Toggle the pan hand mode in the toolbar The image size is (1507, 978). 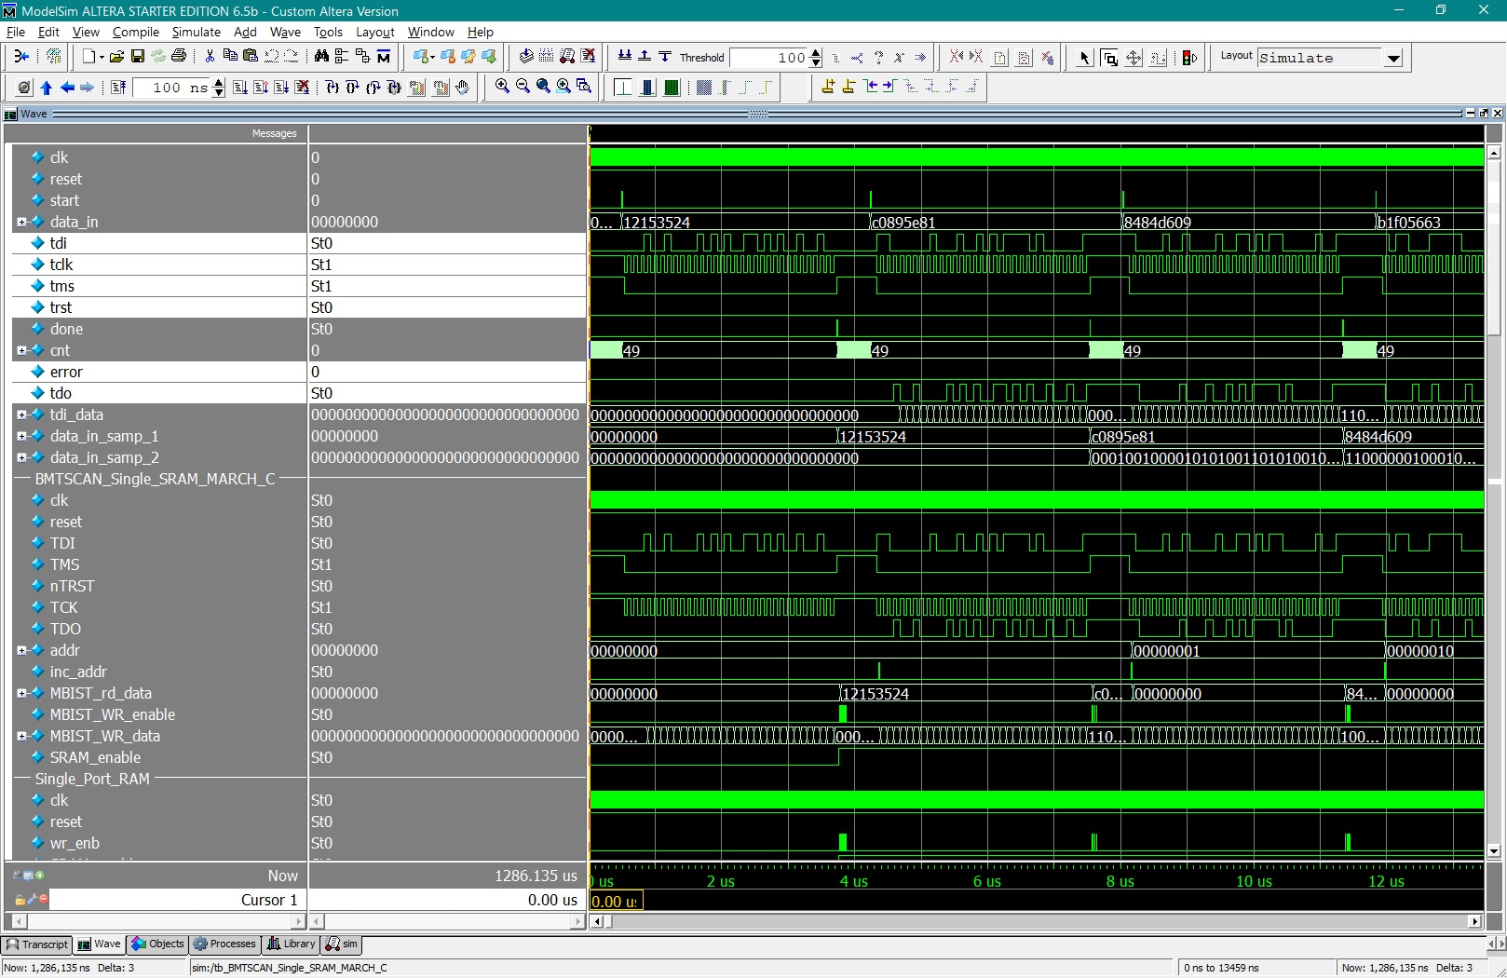pos(463,87)
